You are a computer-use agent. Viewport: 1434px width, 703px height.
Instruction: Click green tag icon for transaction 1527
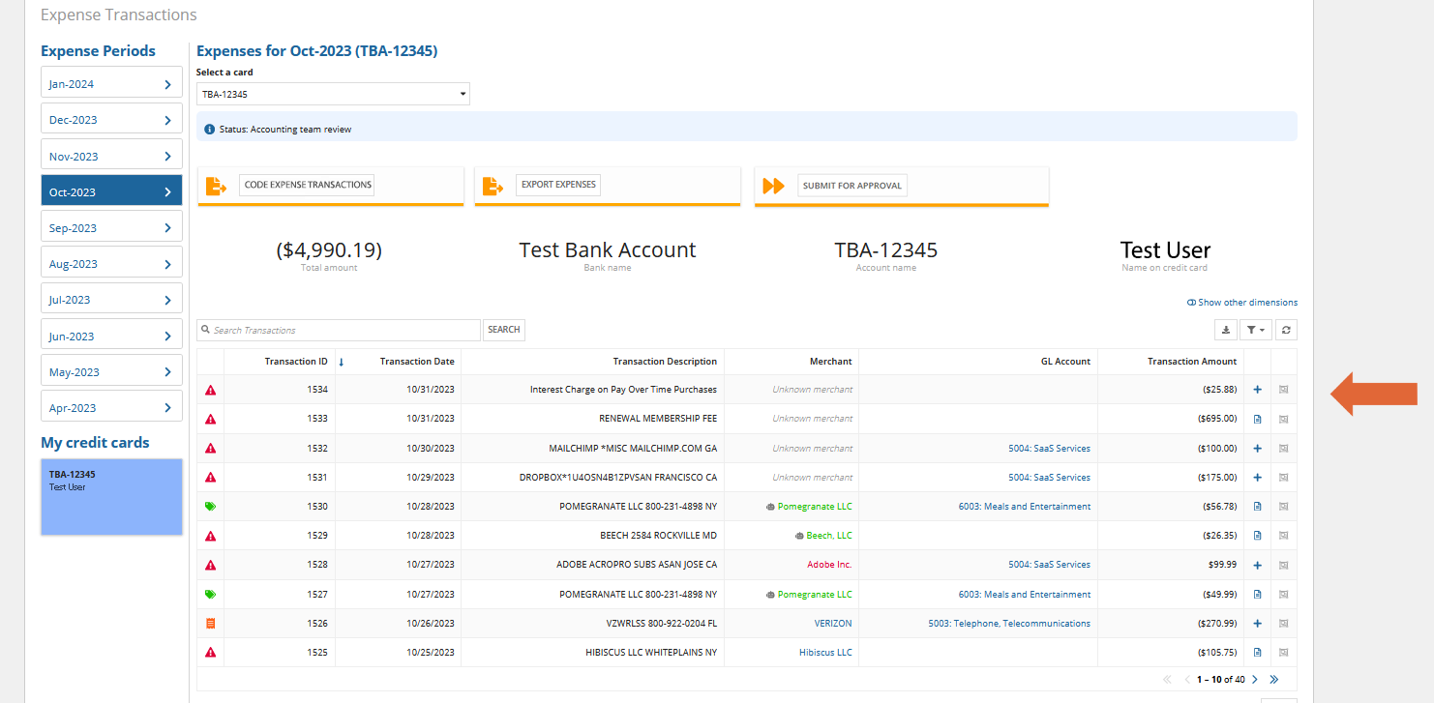210,595
